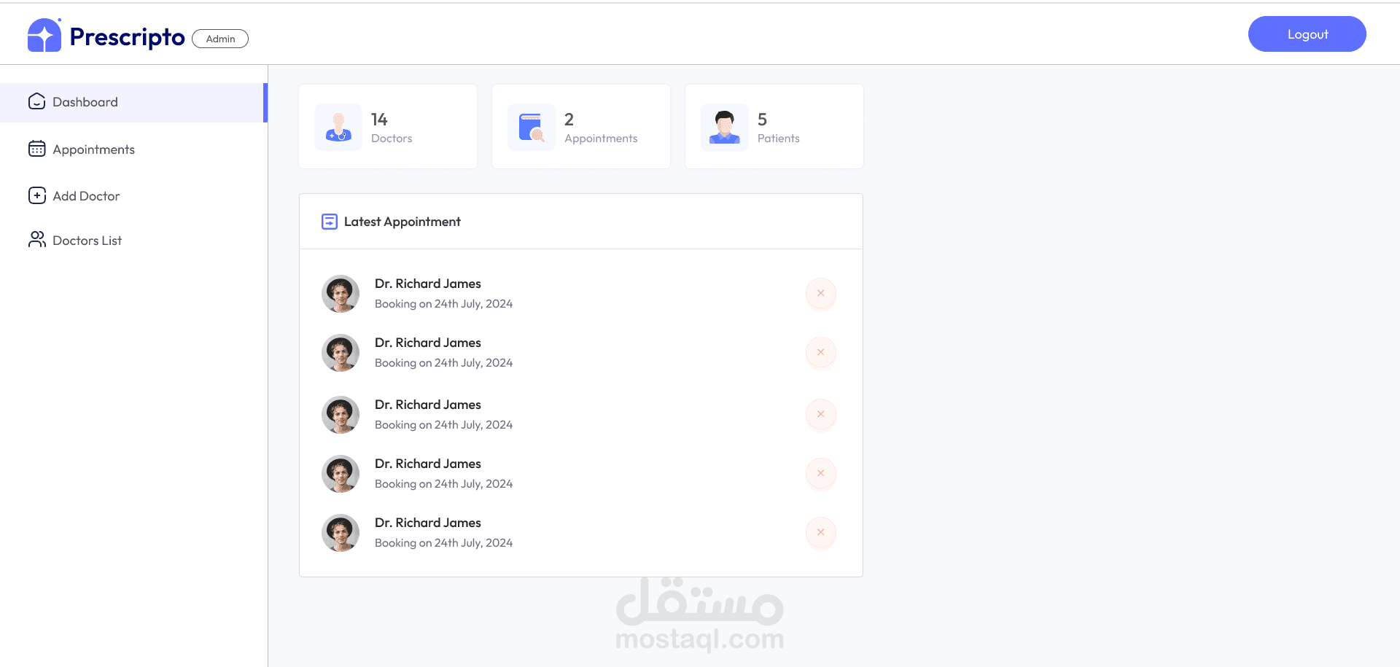Image resolution: width=1400 pixels, height=667 pixels.
Task: Click the Doctors List people icon
Action: [x=37, y=240]
